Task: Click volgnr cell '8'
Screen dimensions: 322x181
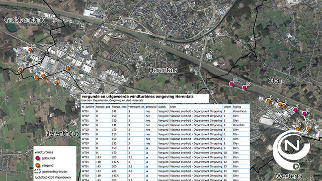Action: (224, 143)
